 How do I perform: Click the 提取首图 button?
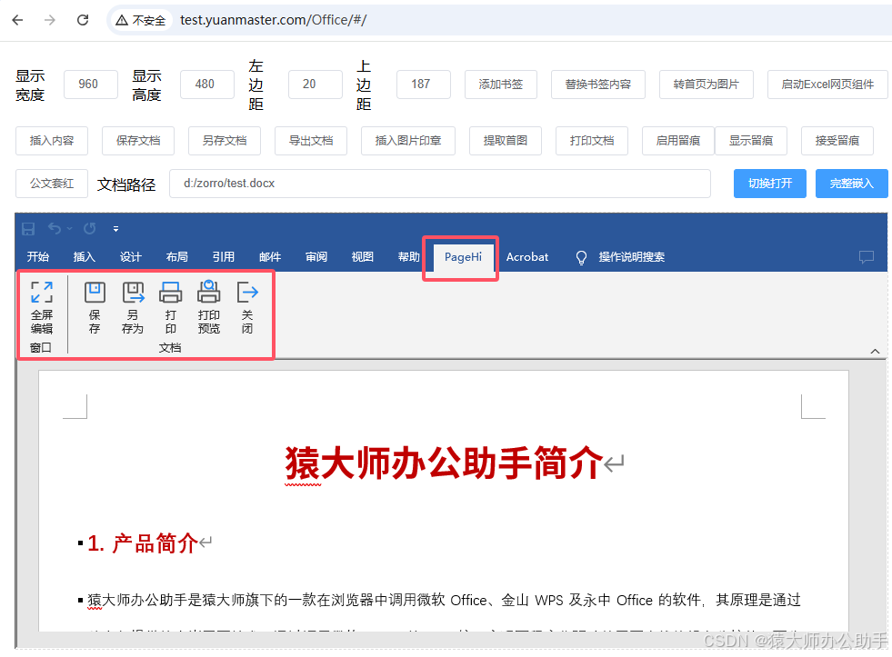tap(506, 140)
